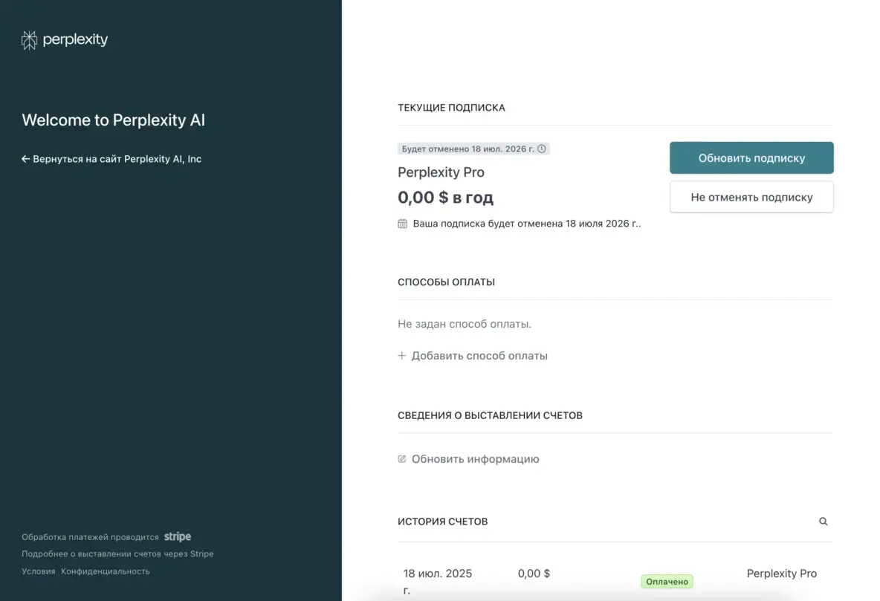
Task: Click the Оплачено status badge
Action: coord(667,581)
